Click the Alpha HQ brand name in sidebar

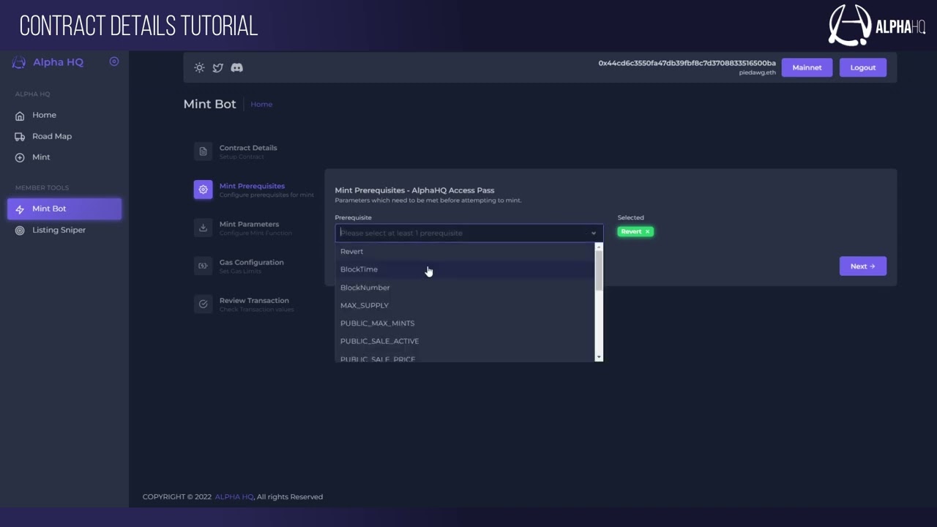point(59,62)
